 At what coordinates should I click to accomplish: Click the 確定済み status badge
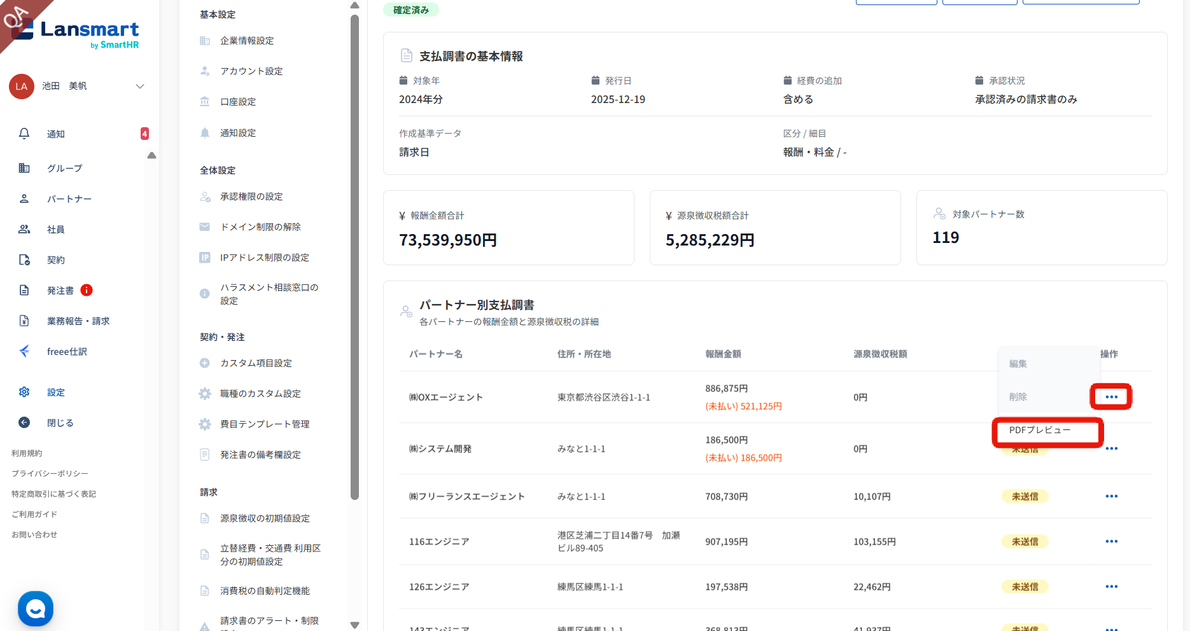[411, 10]
